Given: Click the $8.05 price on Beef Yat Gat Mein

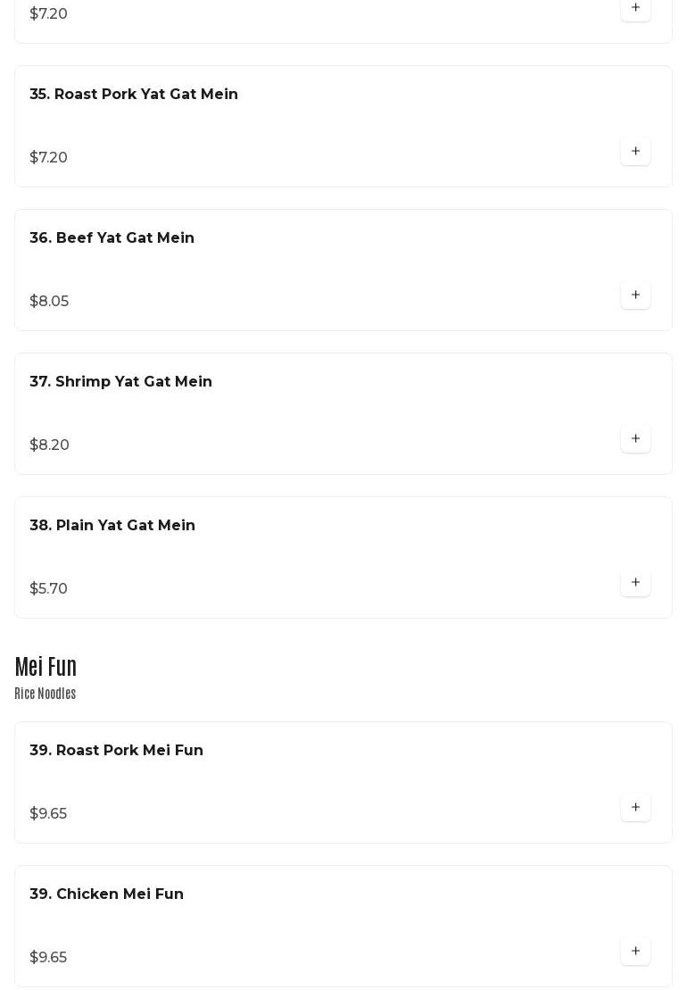Looking at the screenshot, I should click(49, 302).
